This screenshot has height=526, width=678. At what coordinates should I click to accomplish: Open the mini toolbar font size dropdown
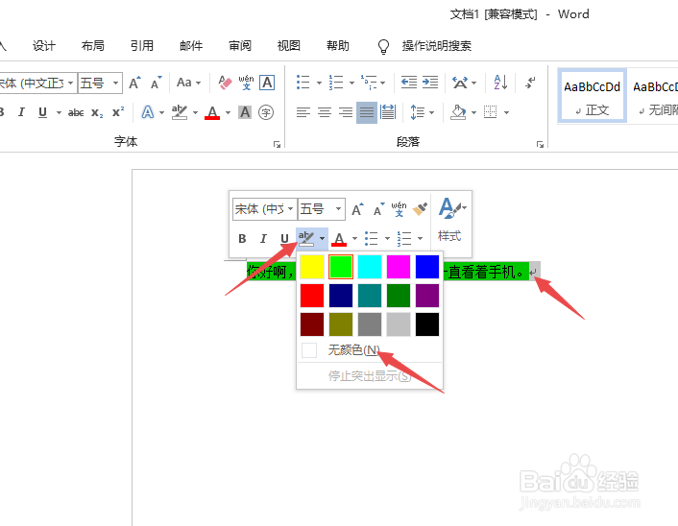pos(338,209)
